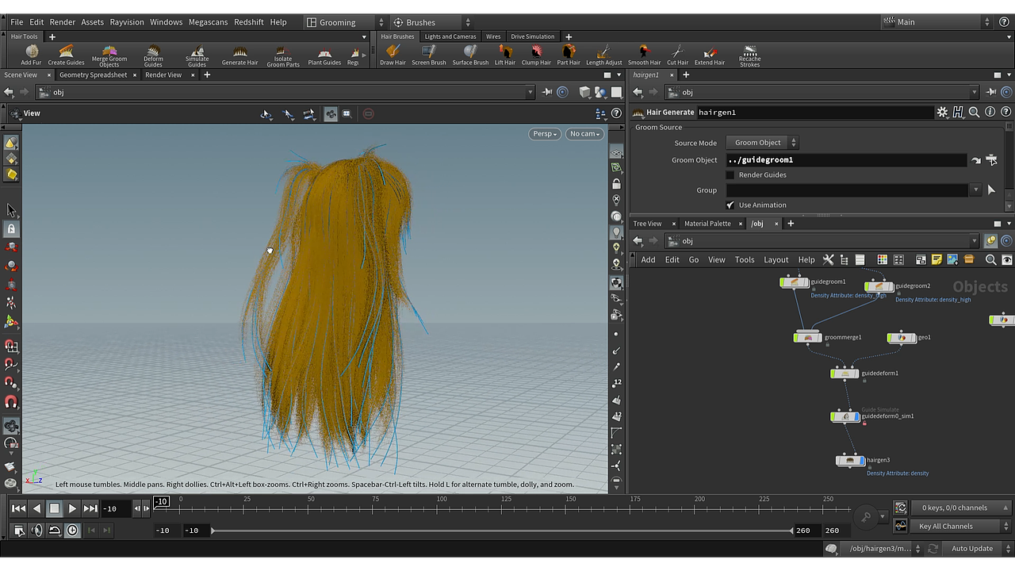This screenshot has height=571, width=1015.
Task: Select the Extend Hair tool
Action: click(710, 55)
